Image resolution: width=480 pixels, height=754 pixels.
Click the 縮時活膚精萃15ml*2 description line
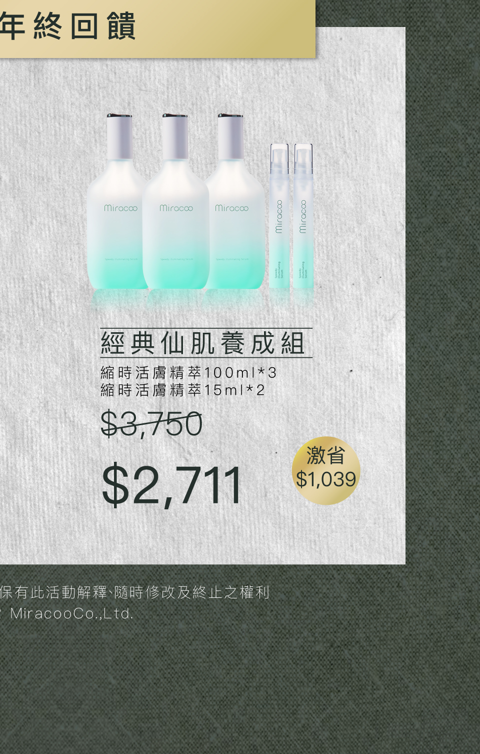coord(182,390)
